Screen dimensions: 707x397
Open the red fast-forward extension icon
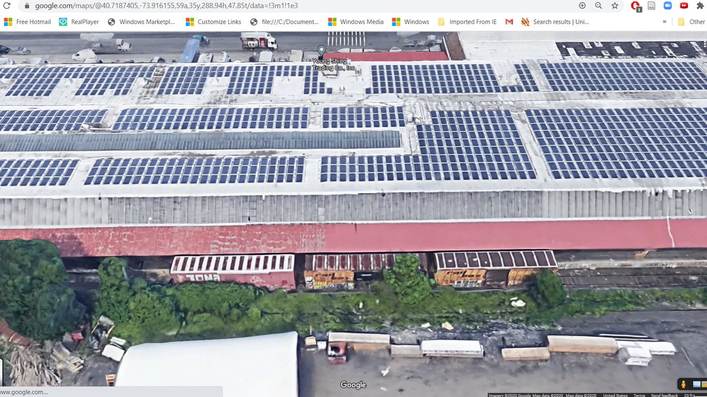(683, 6)
